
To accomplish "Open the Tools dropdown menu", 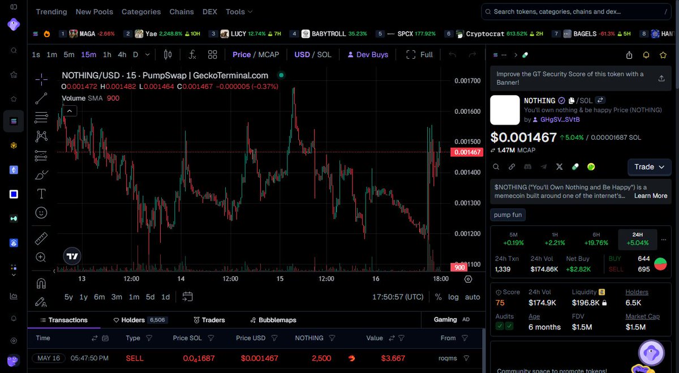I will pyautogui.click(x=239, y=11).
